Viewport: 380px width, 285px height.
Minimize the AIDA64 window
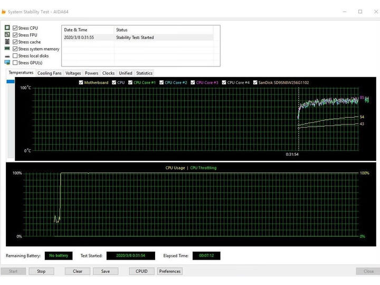(x=344, y=12)
